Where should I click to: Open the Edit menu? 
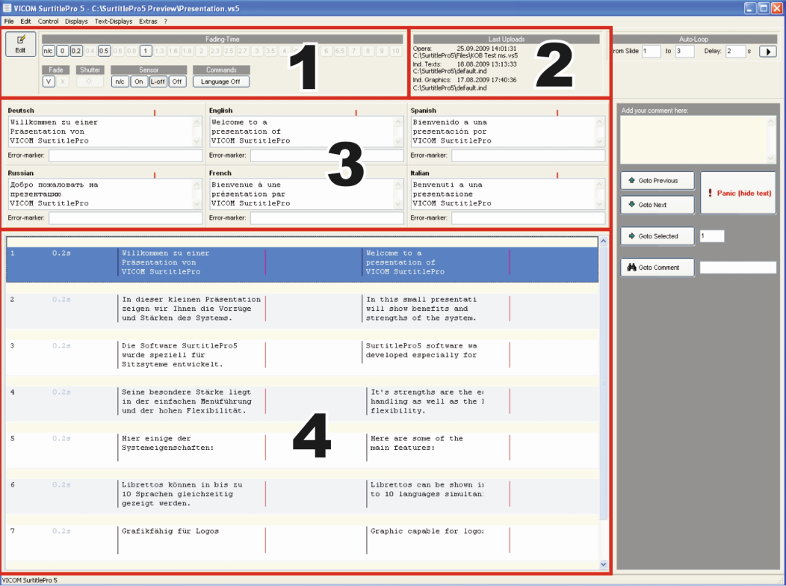25,22
